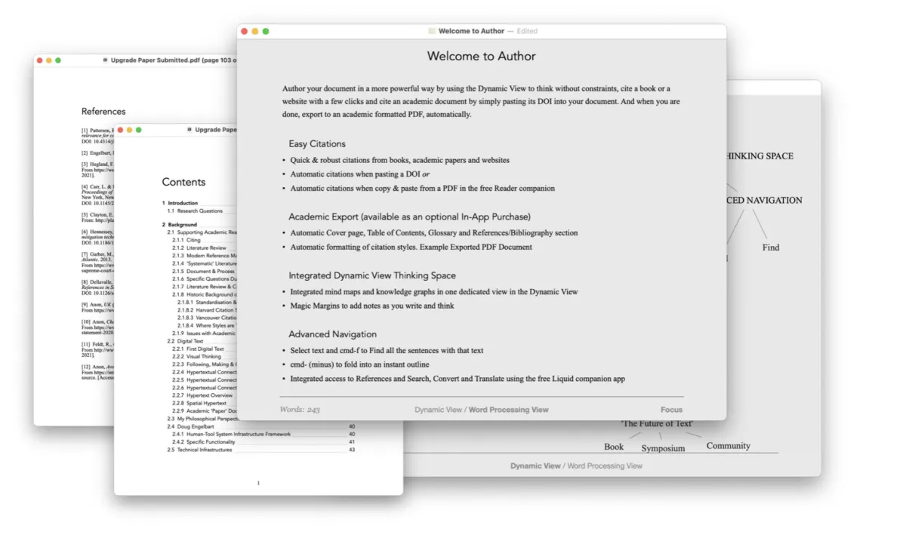This screenshot has width=906, height=538.
Task: Click the document icon beside Welcome to Author title
Action: click(432, 31)
